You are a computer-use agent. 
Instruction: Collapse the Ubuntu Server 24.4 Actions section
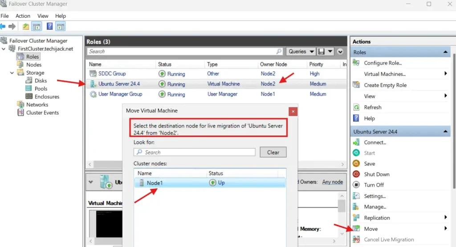[445, 131]
